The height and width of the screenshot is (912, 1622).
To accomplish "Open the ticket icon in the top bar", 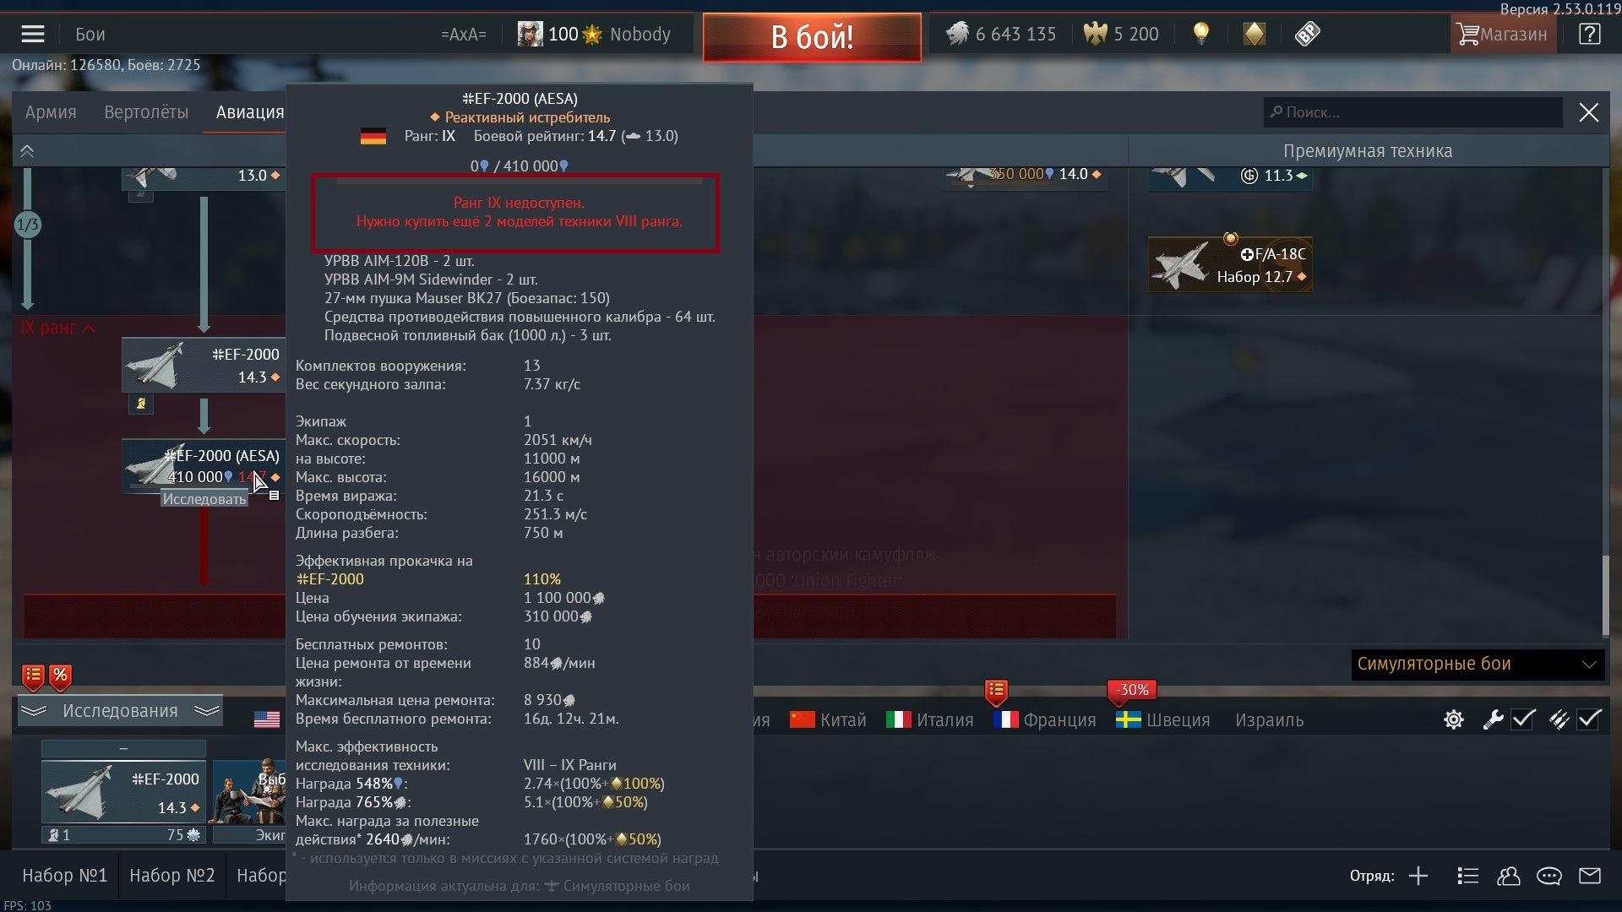I will coord(1307,34).
